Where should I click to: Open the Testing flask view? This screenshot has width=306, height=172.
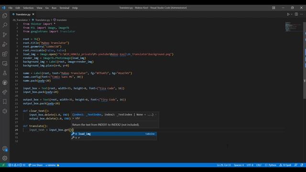coord(5,73)
